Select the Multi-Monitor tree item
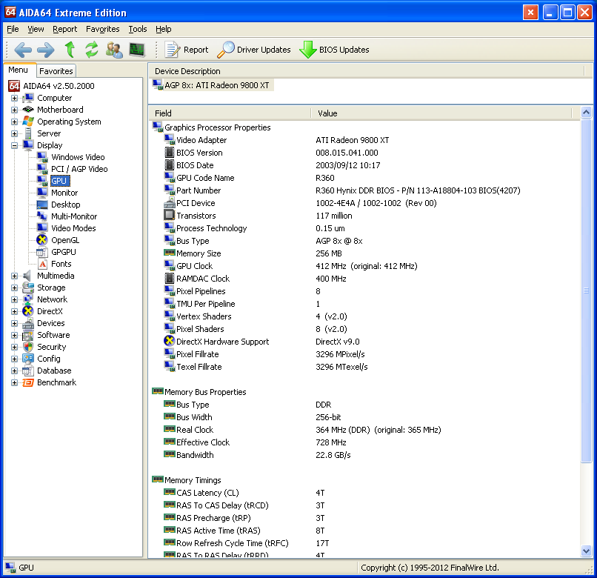 coord(74,216)
